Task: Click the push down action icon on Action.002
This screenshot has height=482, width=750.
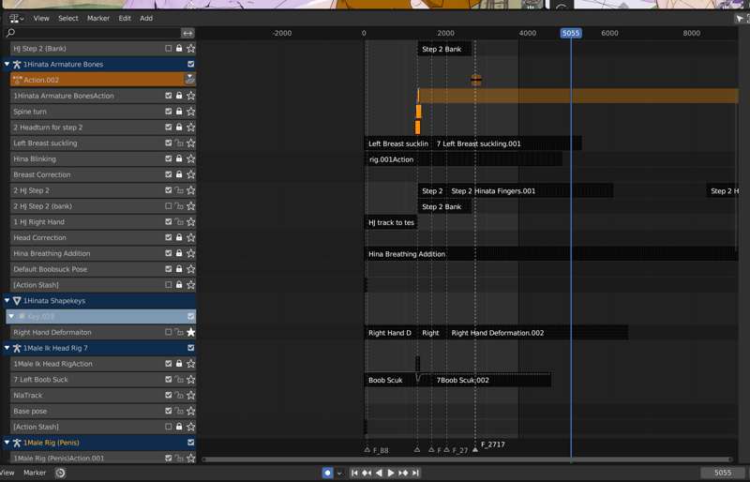Action: pos(190,80)
